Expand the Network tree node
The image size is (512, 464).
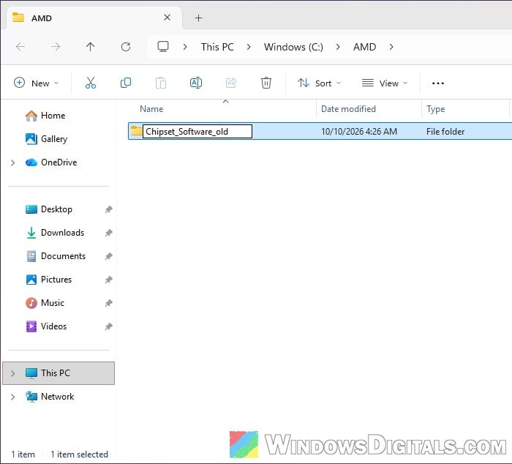pyautogui.click(x=12, y=397)
